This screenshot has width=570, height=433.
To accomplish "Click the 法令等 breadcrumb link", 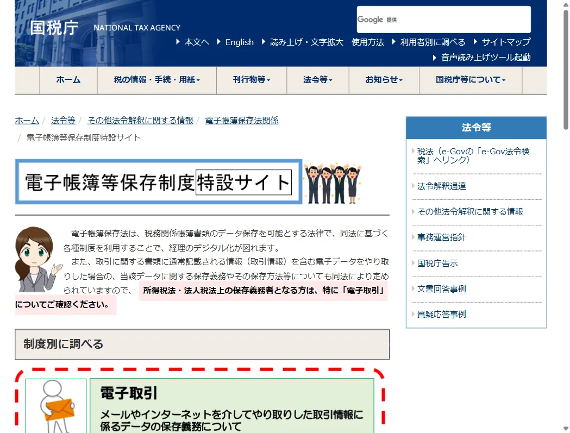I will 63,121.
